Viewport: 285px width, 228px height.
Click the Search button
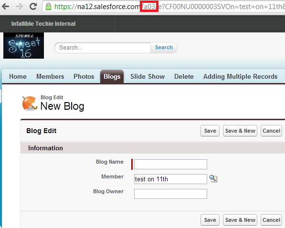tap(164, 48)
